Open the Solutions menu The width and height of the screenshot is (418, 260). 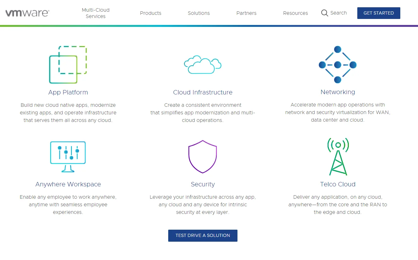(199, 13)
